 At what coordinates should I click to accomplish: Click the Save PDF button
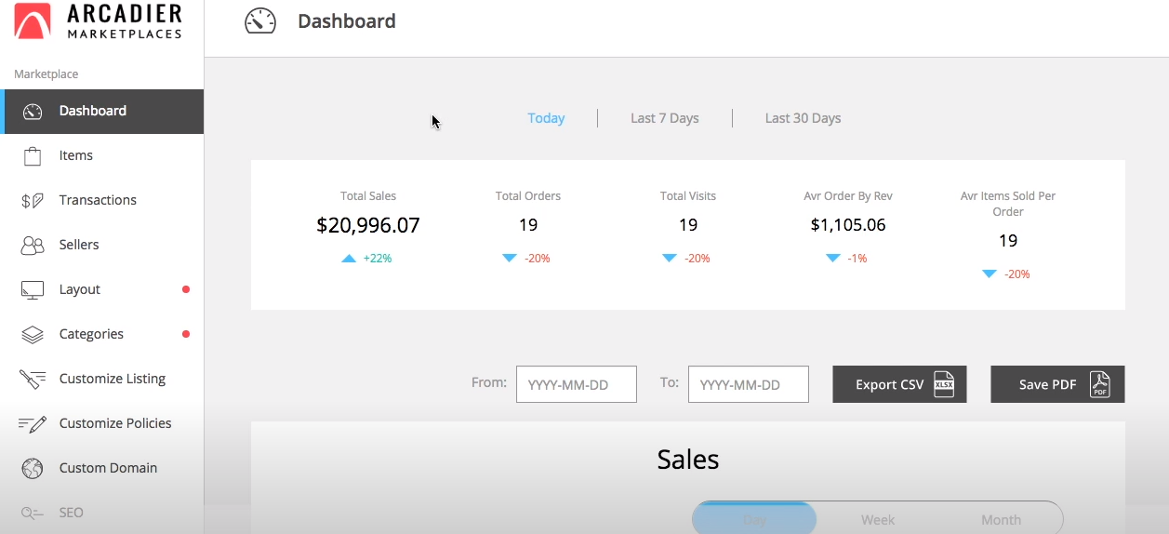(x=1057, y=384)
